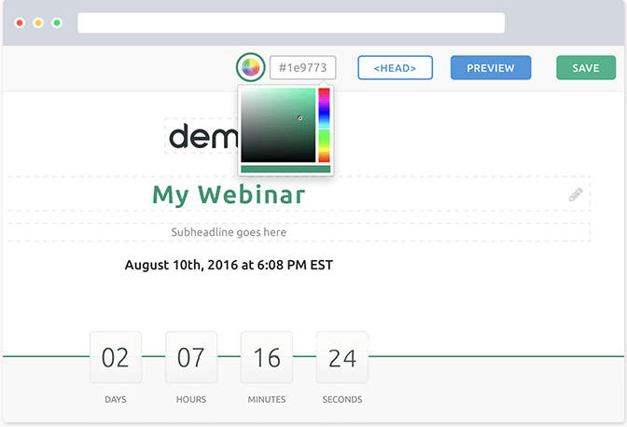The height and width of the screenshot is (427, 627).
Task: Click the pencil edit icon beside headline
Action: [x=576, y=195]
